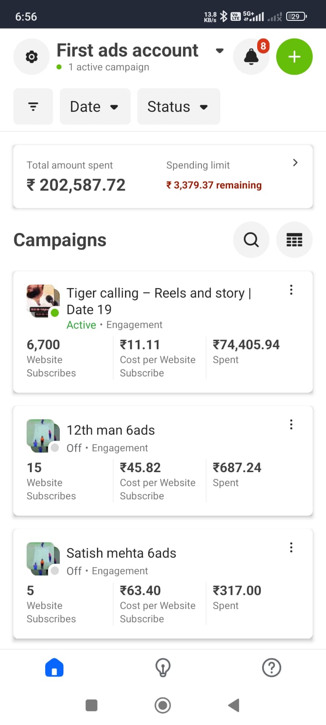Image resolution: width=326 pixels, height=725 pixels.
Task: Open the filter options icon
Action: tap(33, 106)
